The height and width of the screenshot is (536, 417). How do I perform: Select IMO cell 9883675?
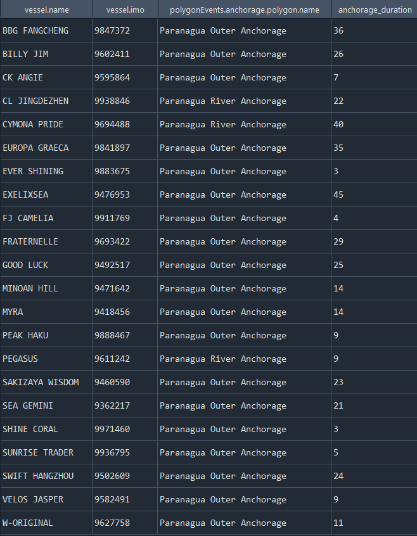[112, 172]
